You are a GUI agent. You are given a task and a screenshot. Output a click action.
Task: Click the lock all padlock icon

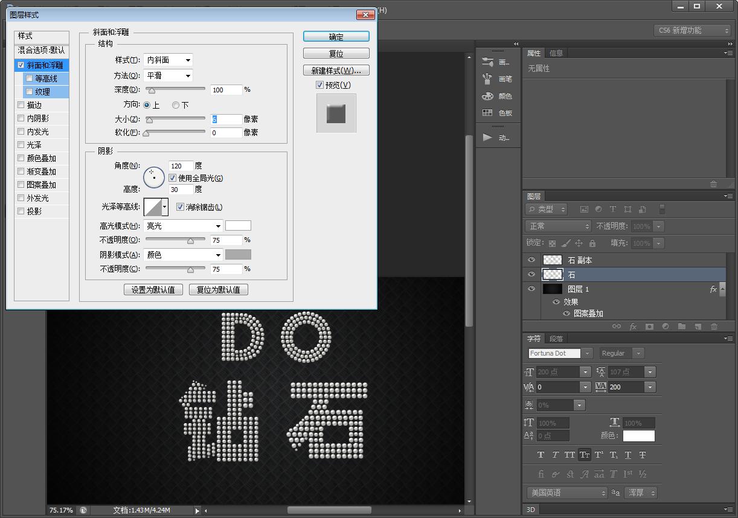[x=592, y=243]
